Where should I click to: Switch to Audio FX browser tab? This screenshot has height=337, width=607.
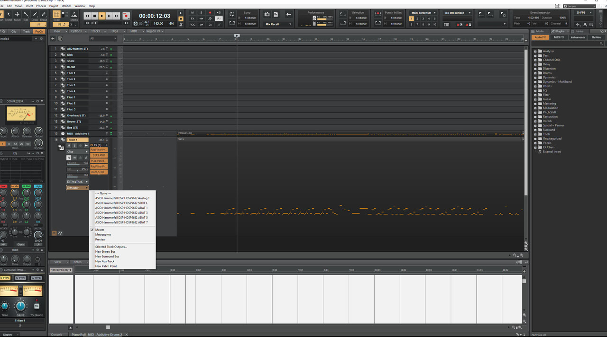tap(540, 37)
